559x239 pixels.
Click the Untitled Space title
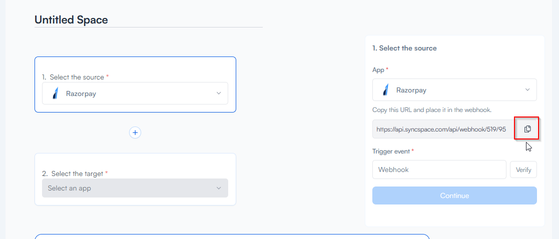[71, 20]
